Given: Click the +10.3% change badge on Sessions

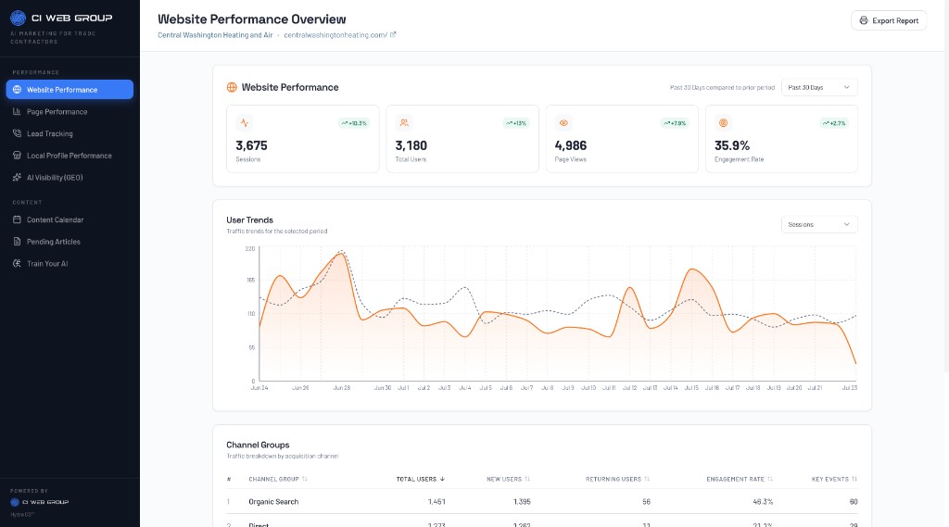Looking at the screenshot, I should 354,123.
